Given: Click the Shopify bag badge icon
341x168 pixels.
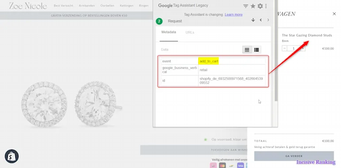Looking at the screenshot, I should pos(12,156).
